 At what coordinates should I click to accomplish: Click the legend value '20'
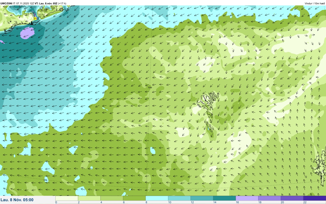coord(282,202)
